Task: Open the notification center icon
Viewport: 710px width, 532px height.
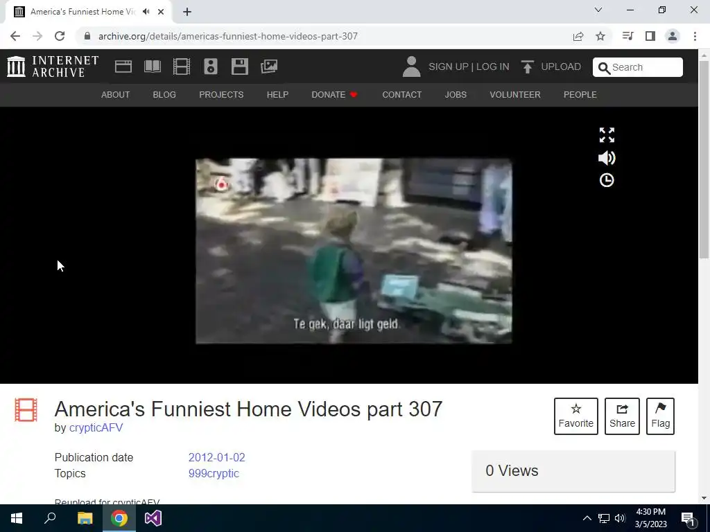Action: (689, 519)
